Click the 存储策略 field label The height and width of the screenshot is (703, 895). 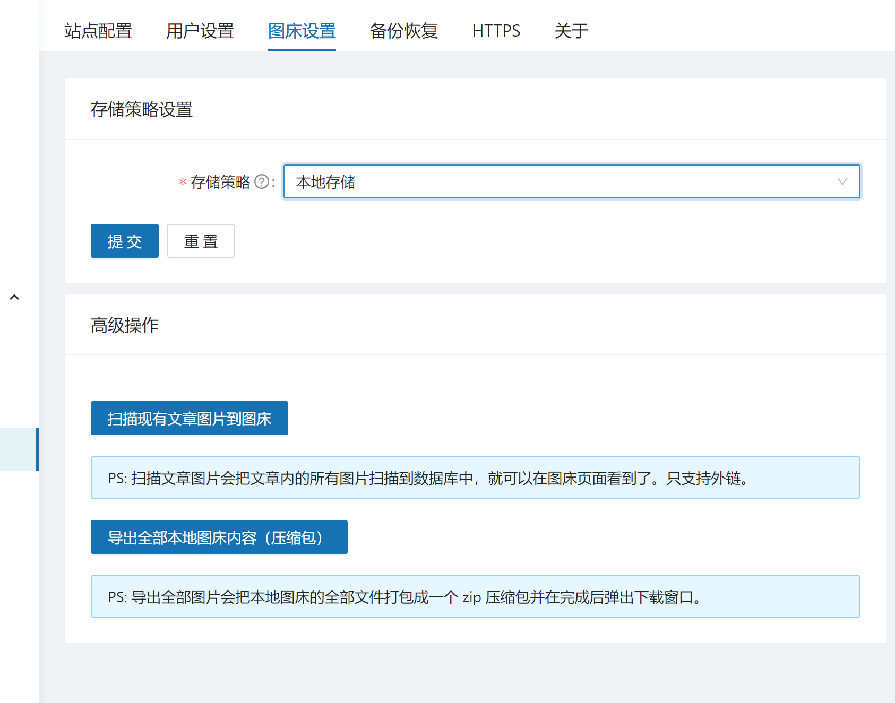click(x=220, y=182)
